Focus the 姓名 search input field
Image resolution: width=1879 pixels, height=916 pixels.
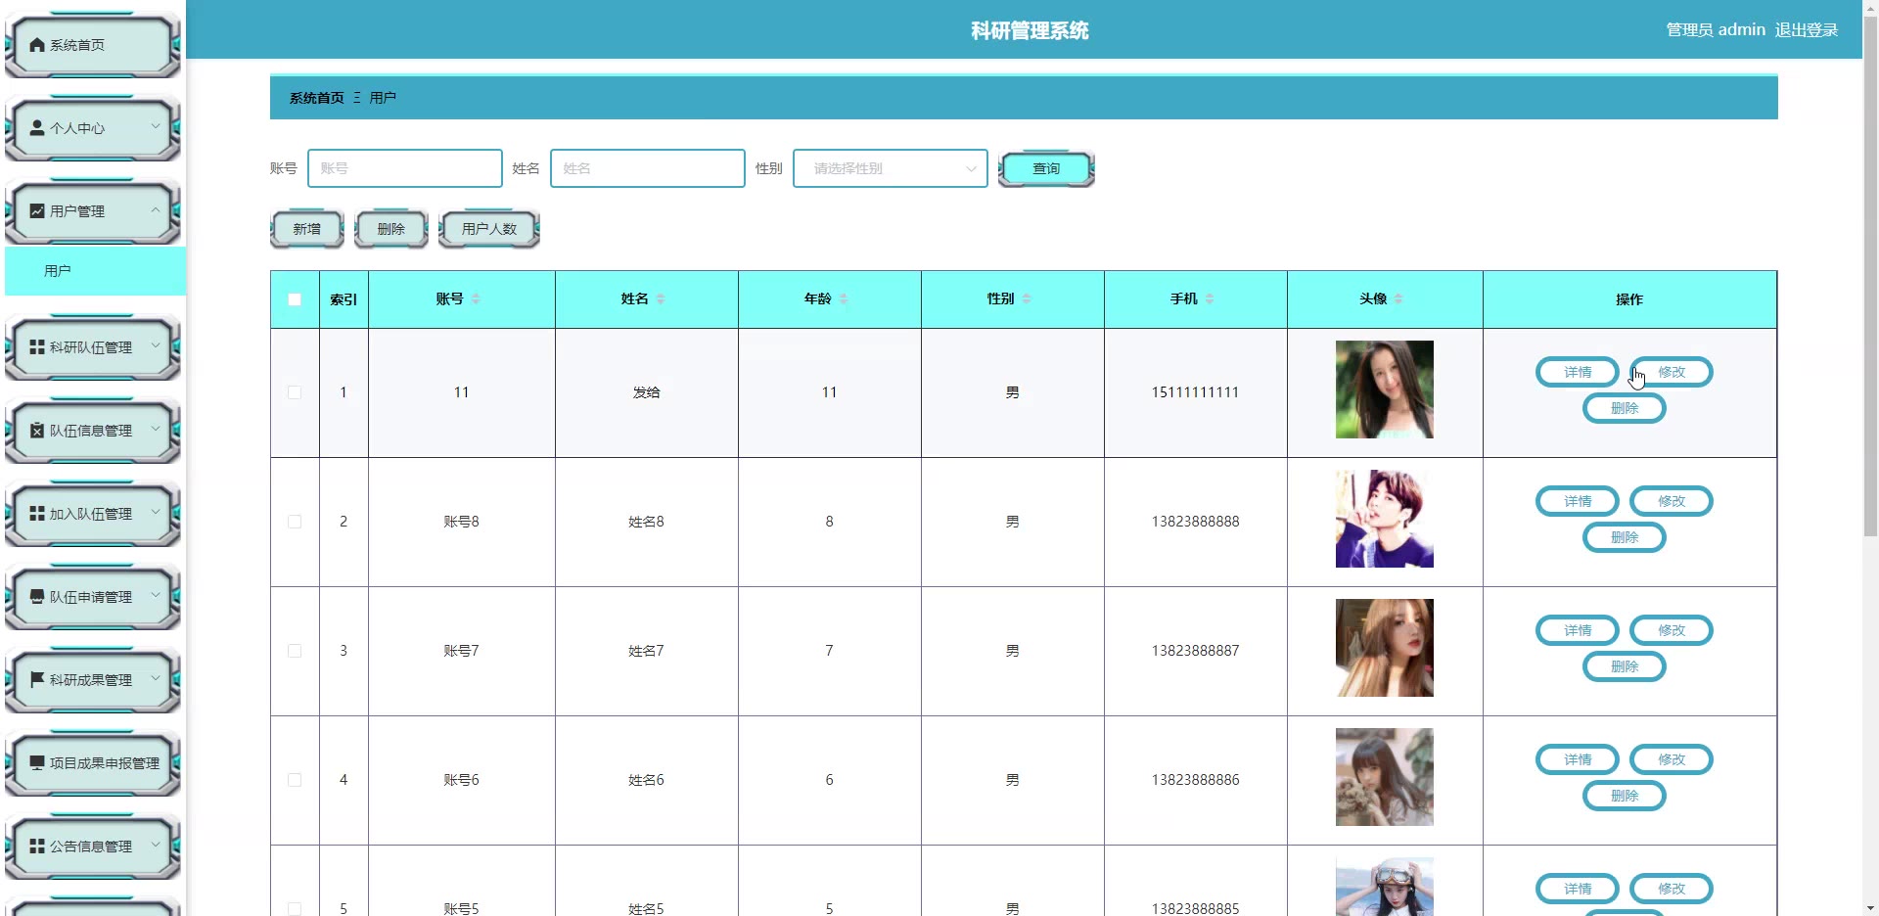(648, 168)
